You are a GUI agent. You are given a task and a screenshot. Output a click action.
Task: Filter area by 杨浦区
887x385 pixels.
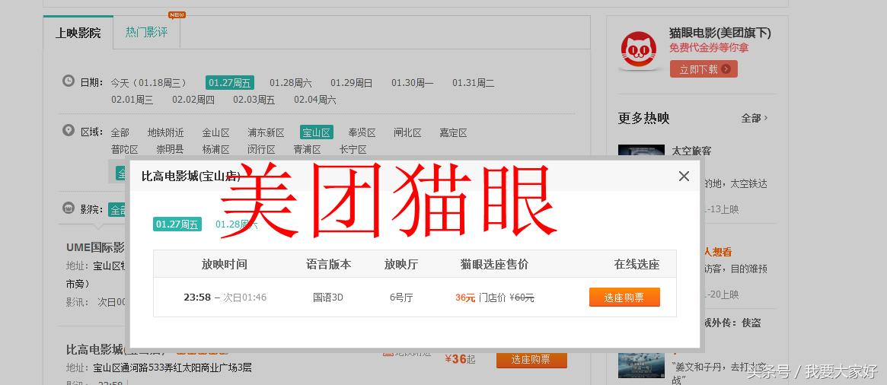pos(216,150)
